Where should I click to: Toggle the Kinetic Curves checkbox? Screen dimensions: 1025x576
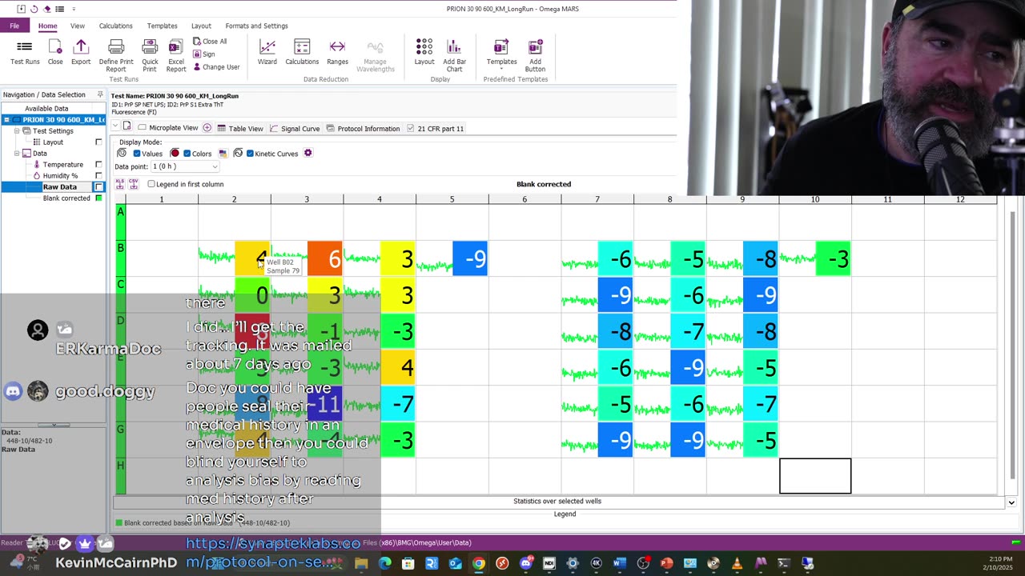(x=250, y=154)
